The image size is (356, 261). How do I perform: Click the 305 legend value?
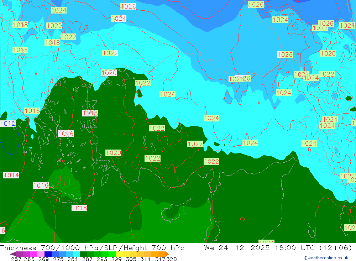coord(131,259)
